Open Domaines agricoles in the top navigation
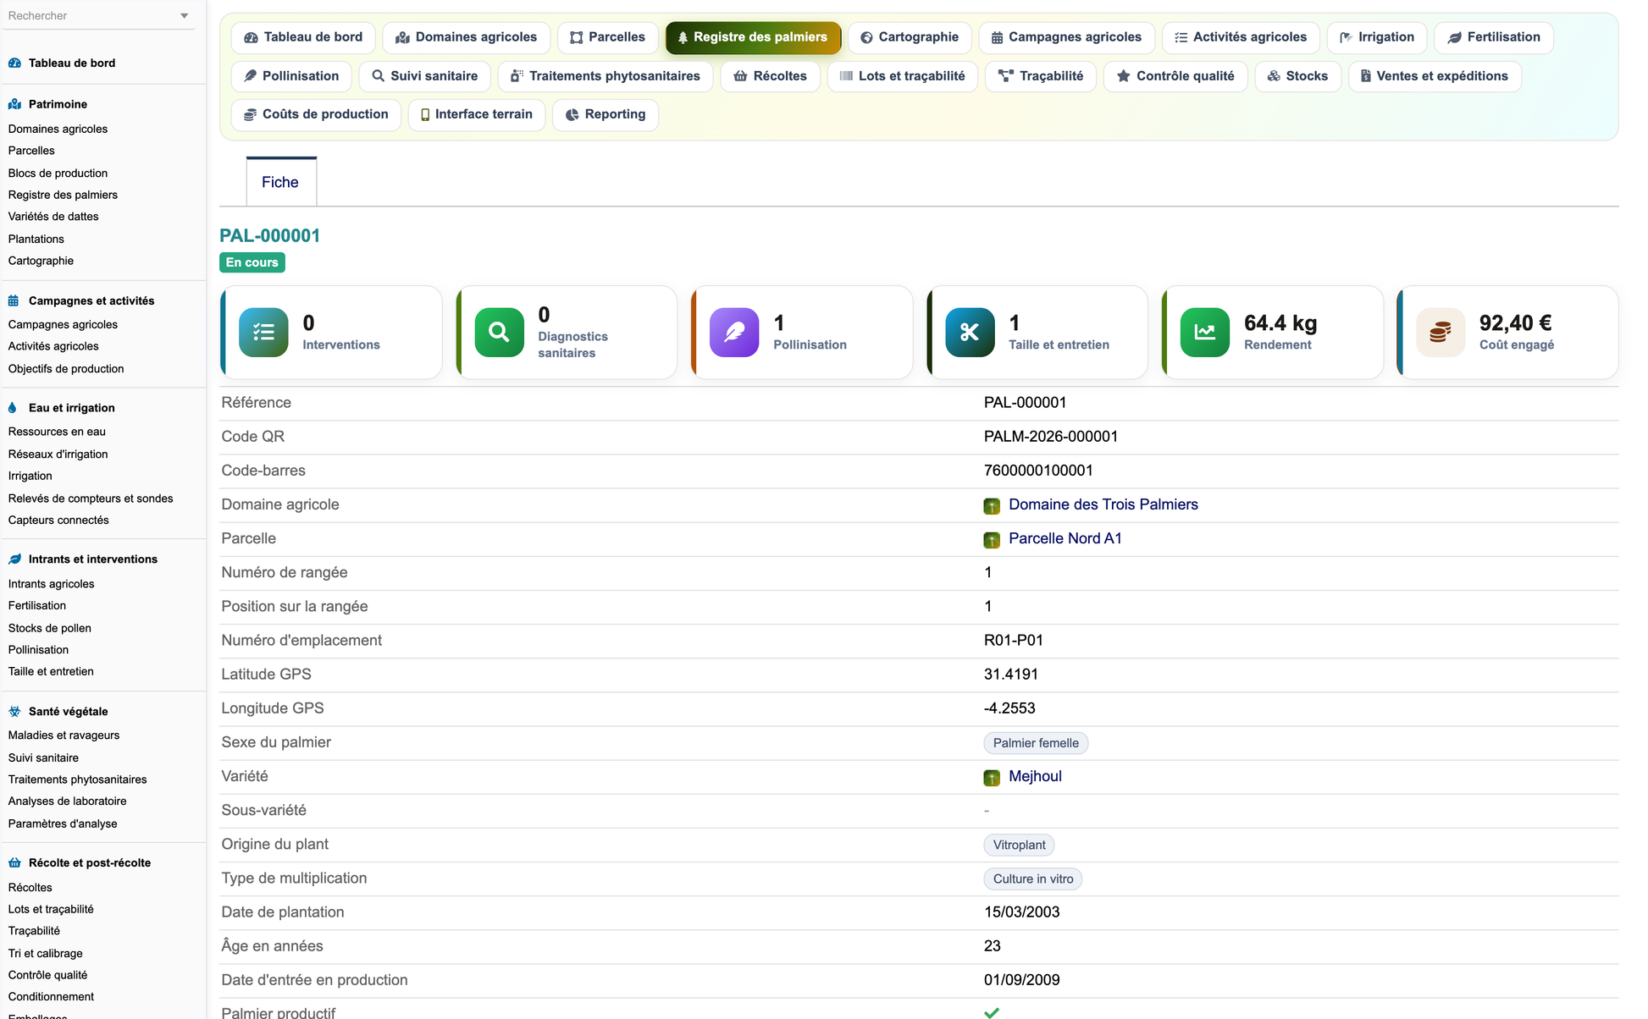 [466, 37]
